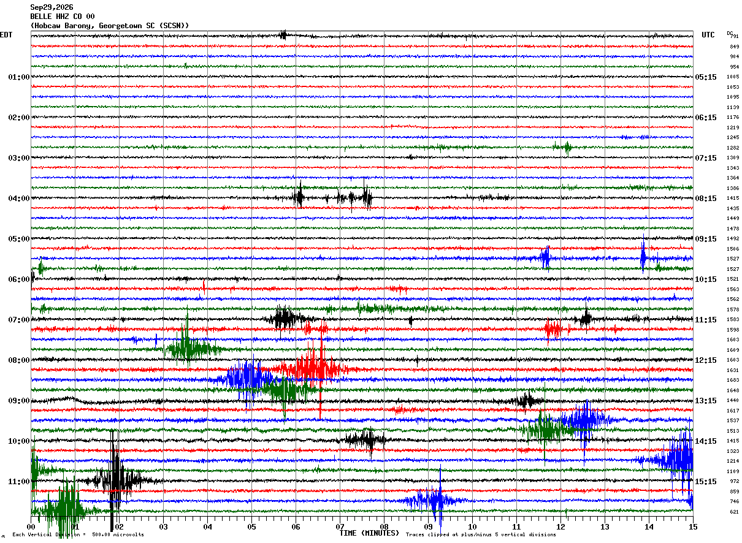The image size is (742, 543).
Task: Click the Sep29,2026 date text
Action: pos(52,7)
